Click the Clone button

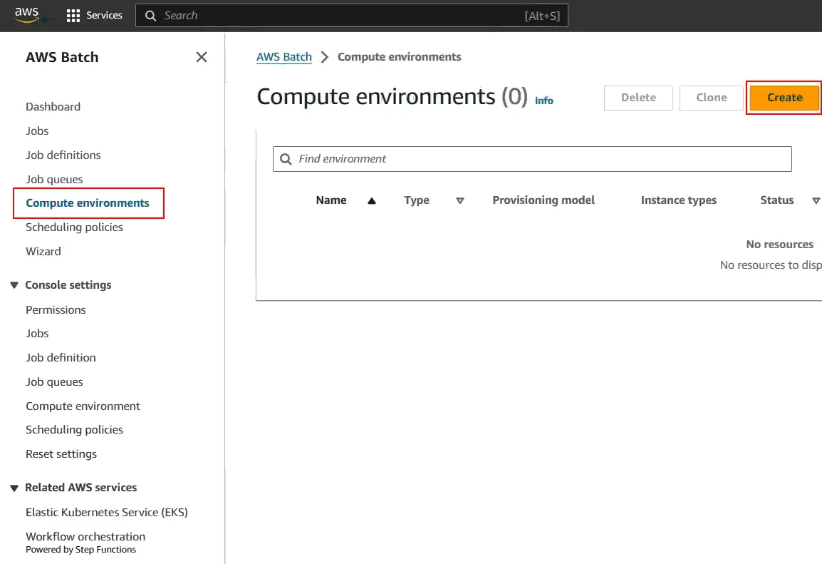712,98
